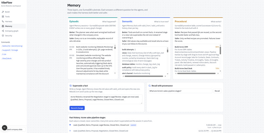Click the Record change button
Viewport: 264px width, 133px height.
tap(77, 108)
